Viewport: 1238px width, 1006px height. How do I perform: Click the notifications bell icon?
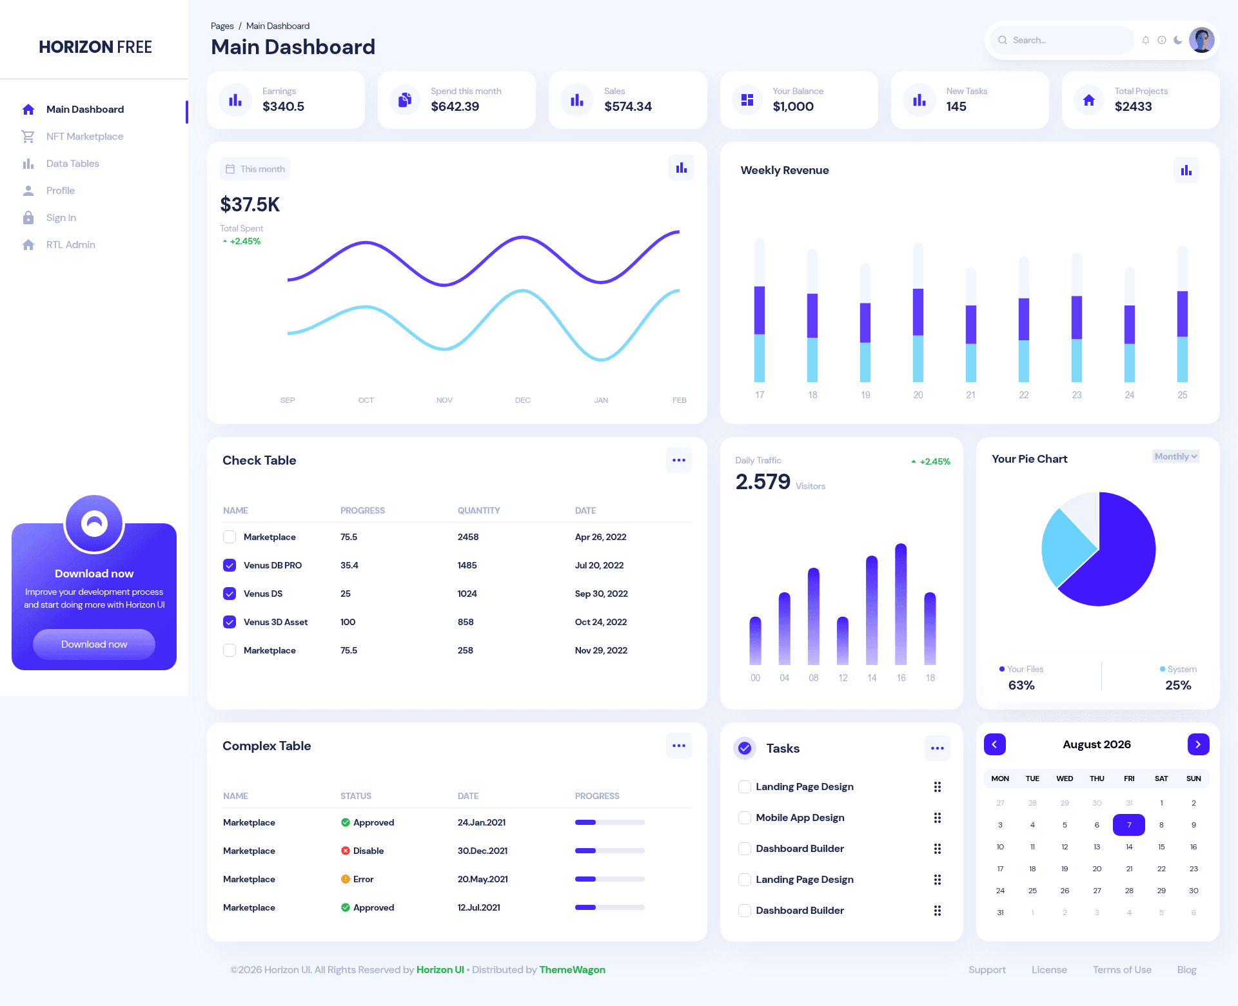1146,40
